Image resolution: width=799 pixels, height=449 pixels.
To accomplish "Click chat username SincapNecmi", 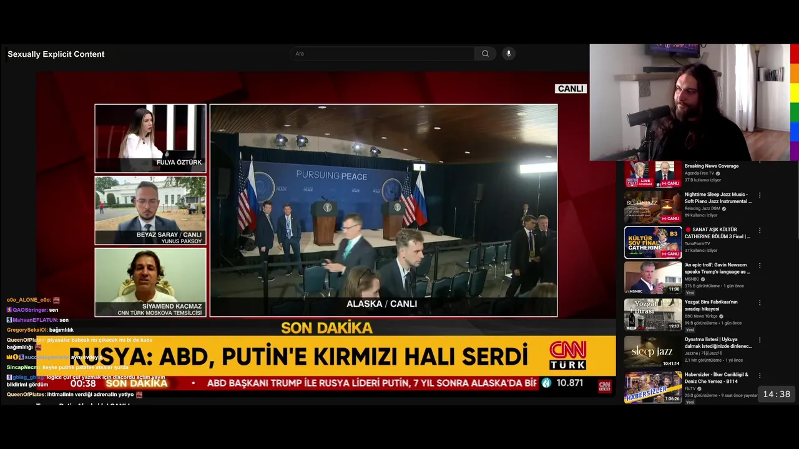I will click(x=23, y=367).
